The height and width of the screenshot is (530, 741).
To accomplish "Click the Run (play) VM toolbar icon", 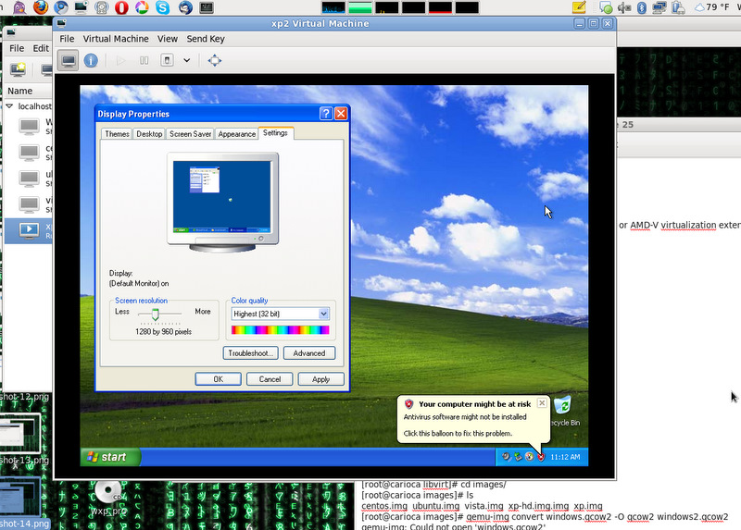I will 119,60.
